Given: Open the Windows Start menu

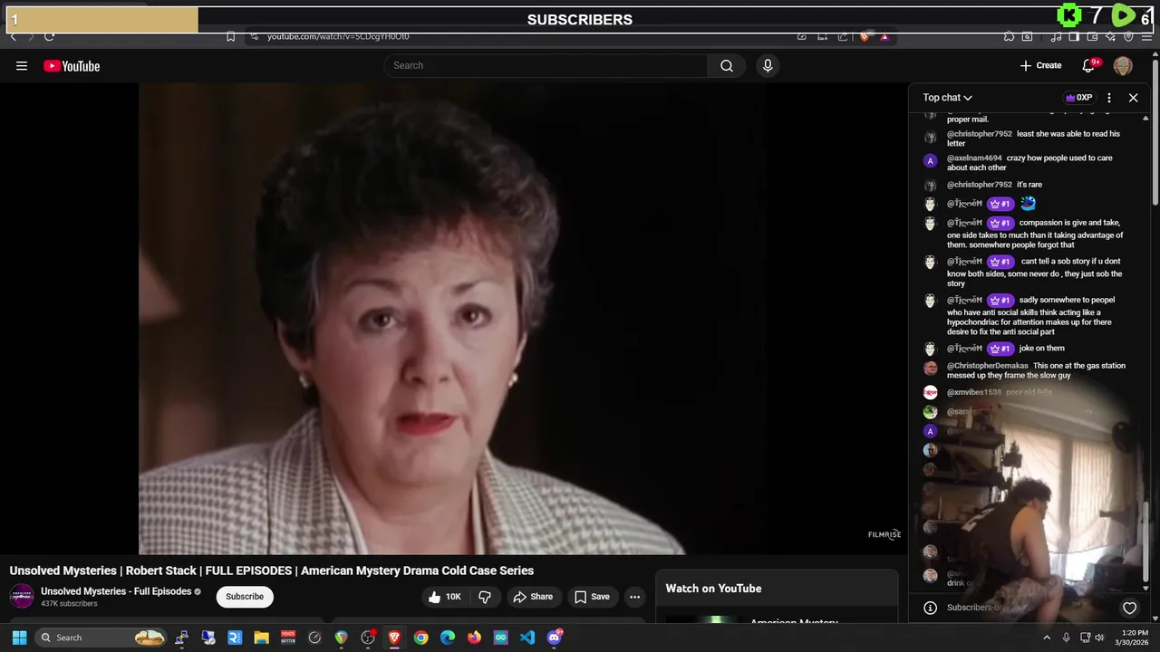Looking at the screenshot, I should (x=19, y=638).
